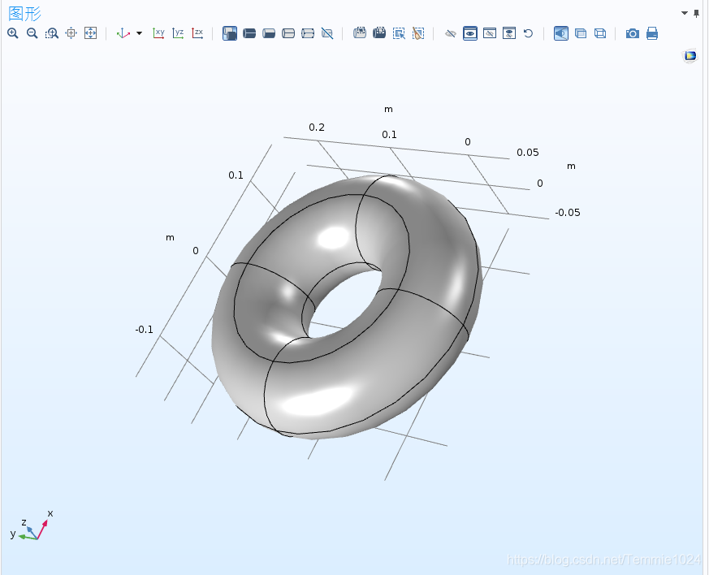Click the crossed-out object no-selection icon
Screen dimensions: 709x575
click(327, 33)
